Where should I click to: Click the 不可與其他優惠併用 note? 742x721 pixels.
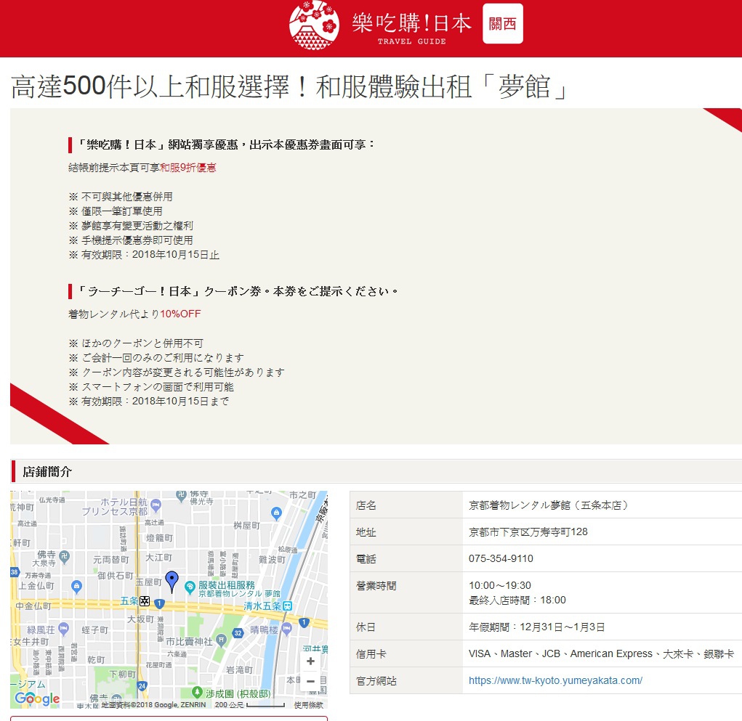coord(121,197)
